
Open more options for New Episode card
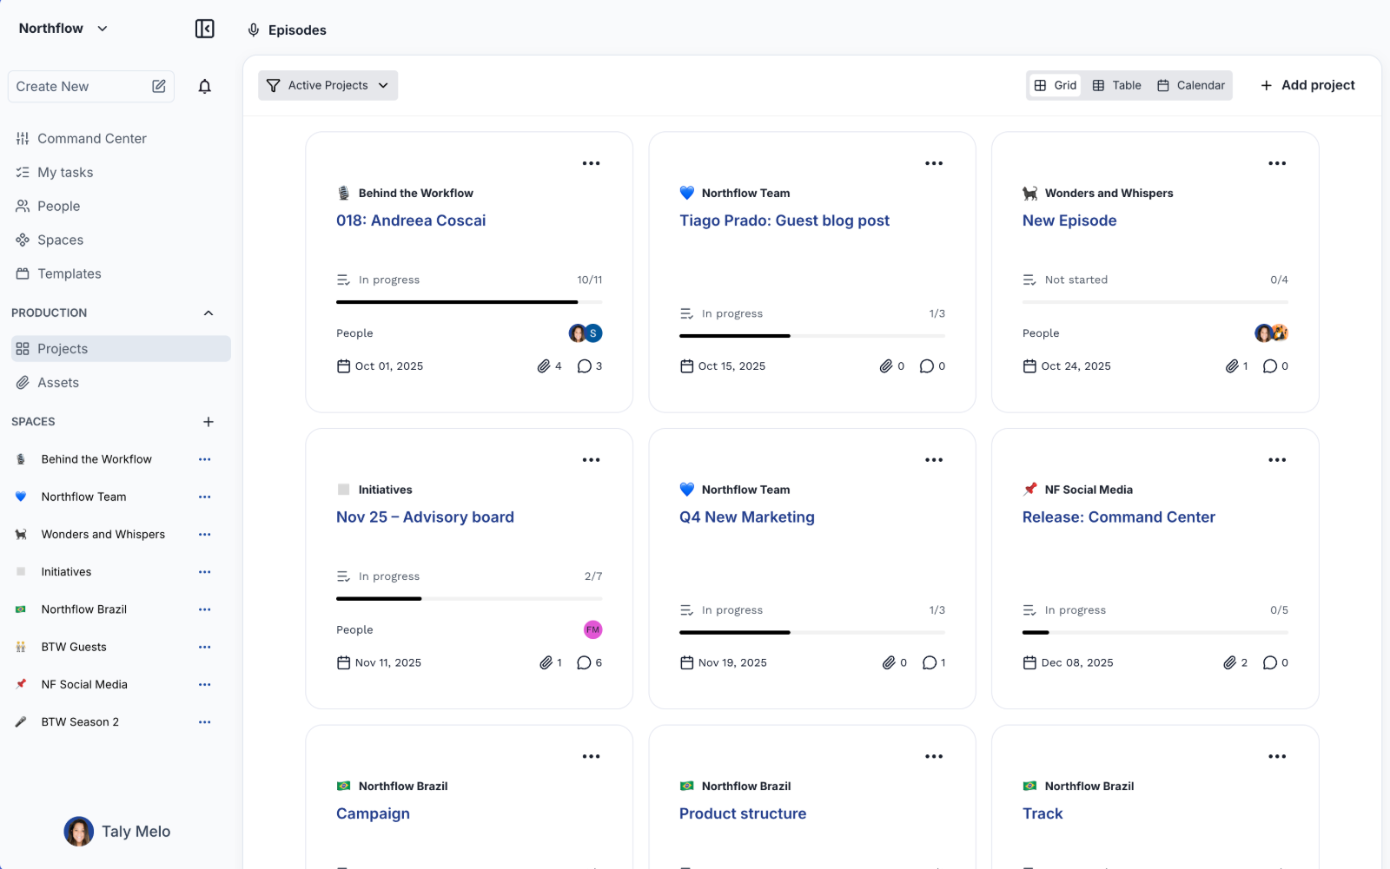tap(1277, 163)
